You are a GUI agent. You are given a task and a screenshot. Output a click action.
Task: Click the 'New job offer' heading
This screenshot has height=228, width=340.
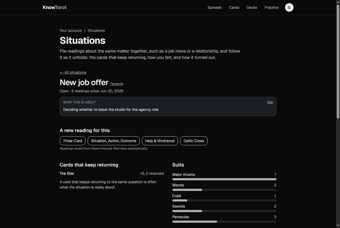(84, 82)
